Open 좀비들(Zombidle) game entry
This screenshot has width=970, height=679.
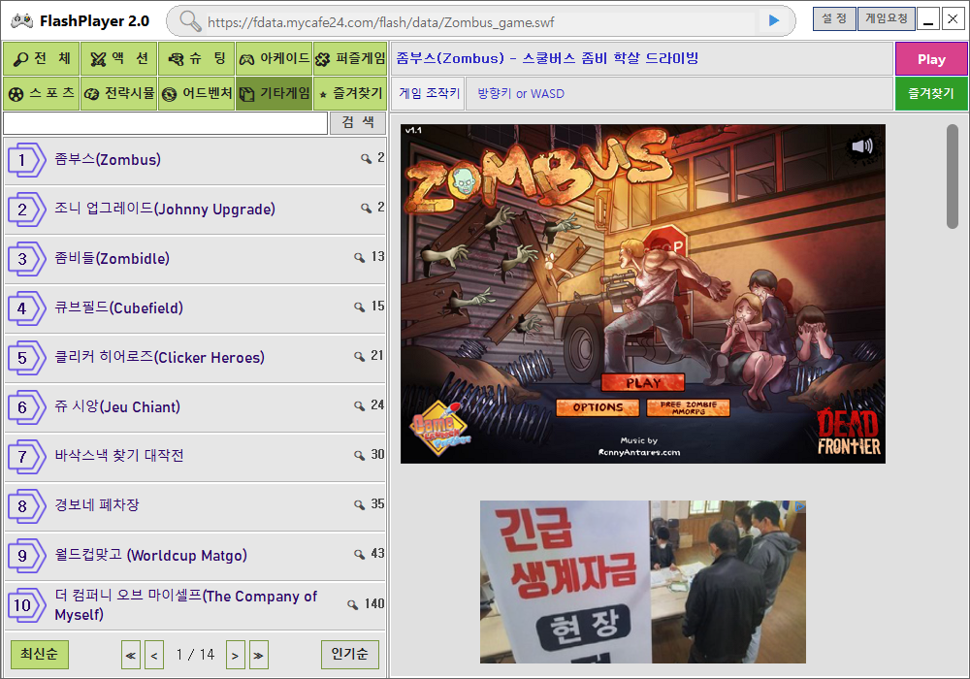(x=195, y=259)
